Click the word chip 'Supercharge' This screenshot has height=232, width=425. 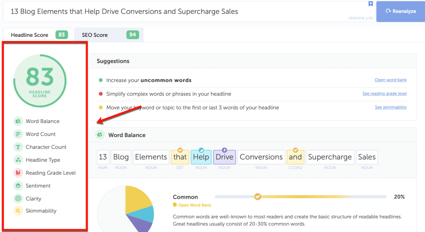[330, 157]
